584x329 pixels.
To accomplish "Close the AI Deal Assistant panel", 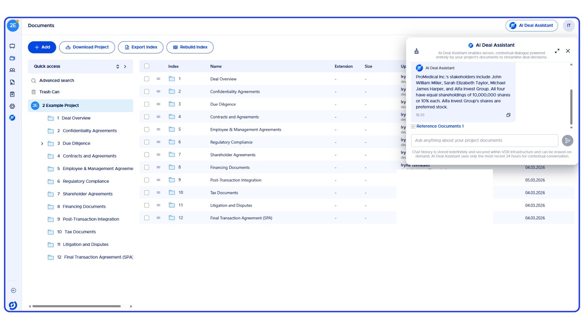I will [568, 51].
